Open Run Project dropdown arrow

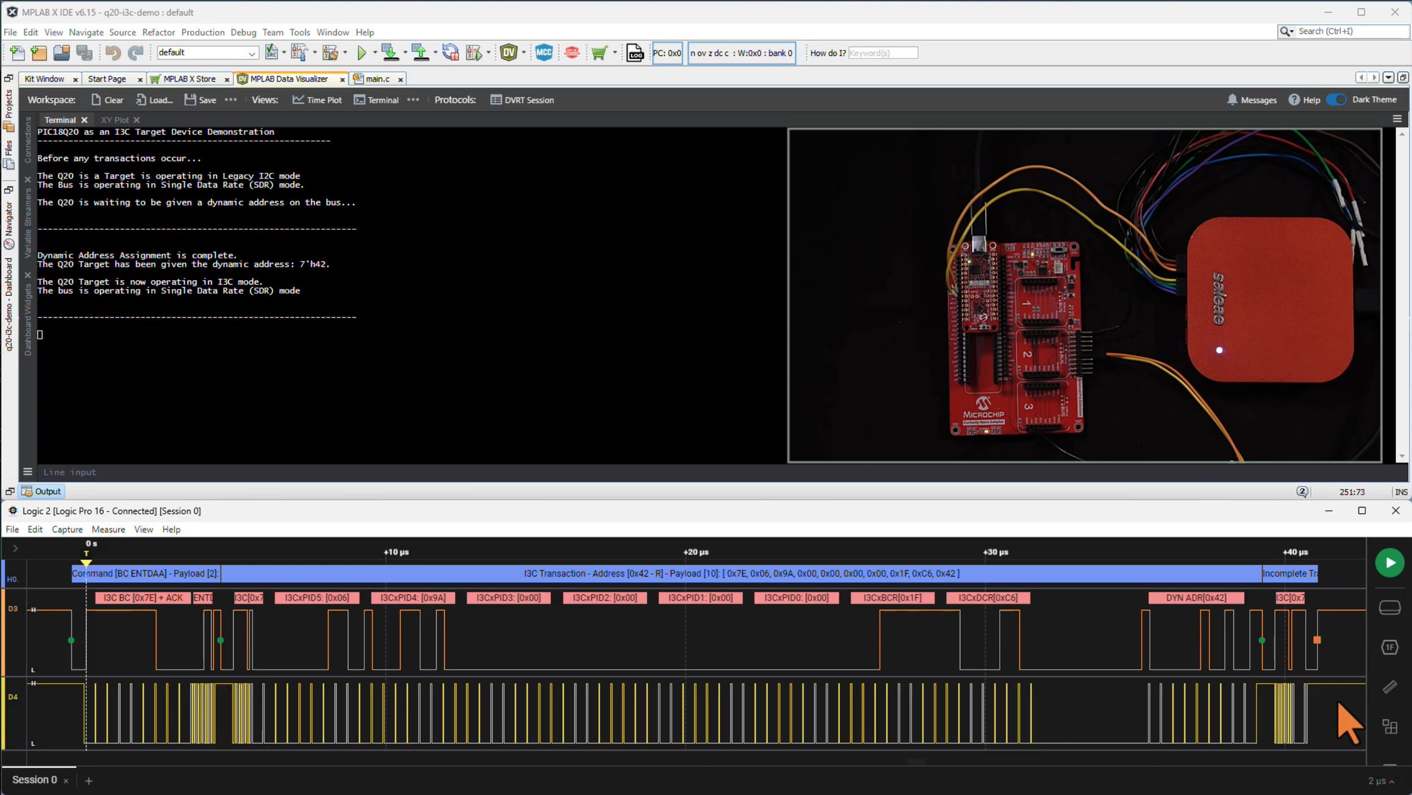(x=374, y=53)
